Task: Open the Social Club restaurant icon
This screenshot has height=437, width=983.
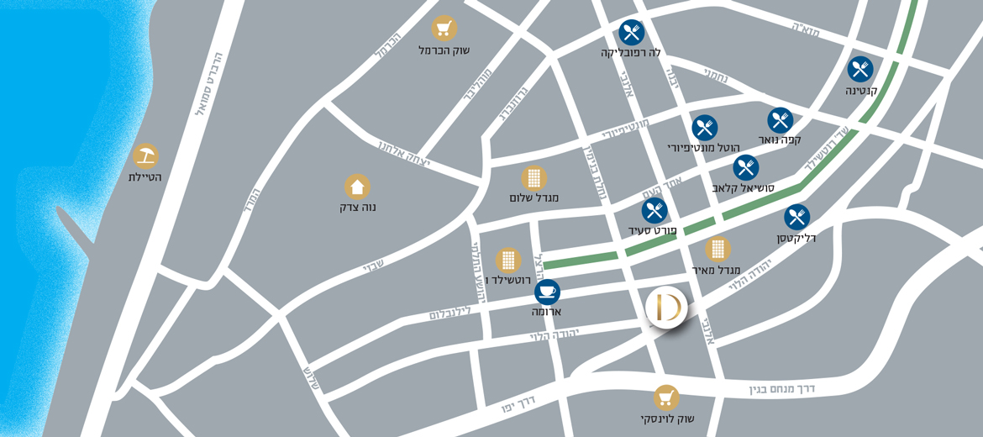Action: (746, 167)
